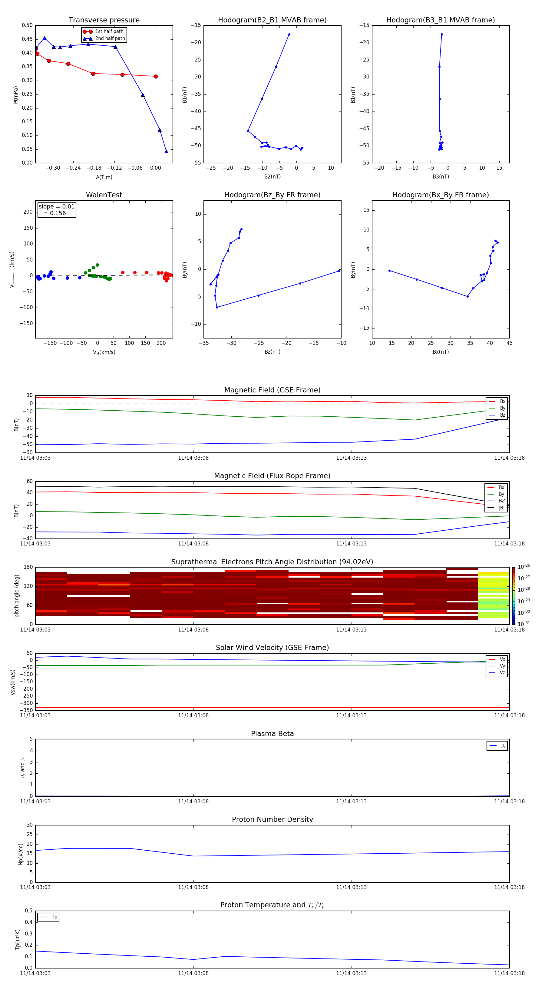Select the 10^-26 colorbar tick label
The width and height of the screenshot is (545, 1000).
pyautogui.click(x=524, y=567)
